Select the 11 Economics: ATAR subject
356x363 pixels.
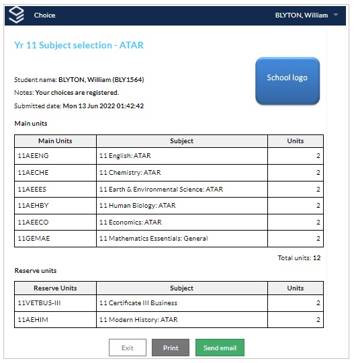coord(130,223)
